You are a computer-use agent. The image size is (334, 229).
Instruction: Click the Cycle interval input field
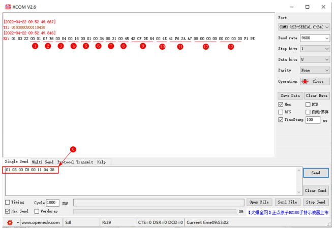(x=52, y=203)
